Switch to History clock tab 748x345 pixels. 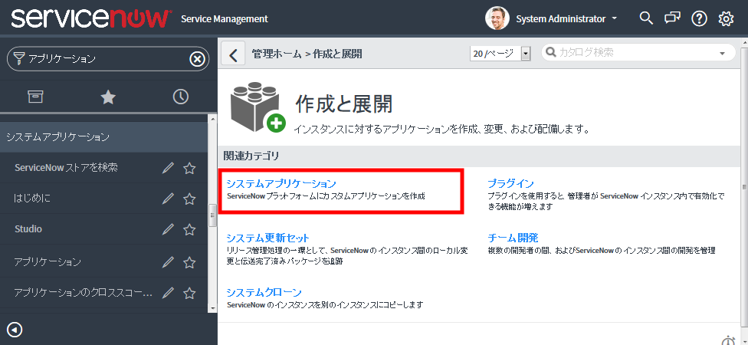click(x=180, y=97)
